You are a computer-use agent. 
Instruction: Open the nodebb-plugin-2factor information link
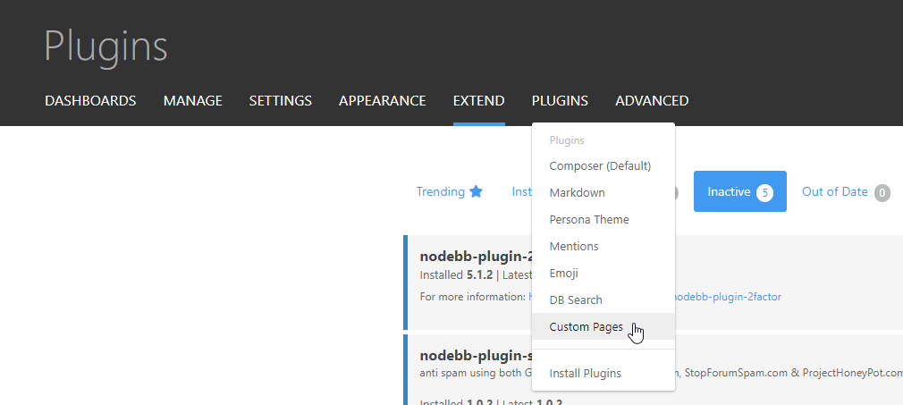click(x=727, y=296)
